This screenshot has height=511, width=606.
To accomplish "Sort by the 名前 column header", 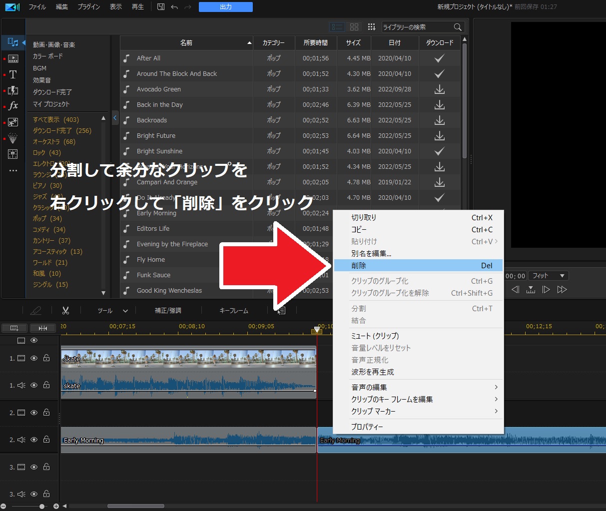I will coord(186,43).
